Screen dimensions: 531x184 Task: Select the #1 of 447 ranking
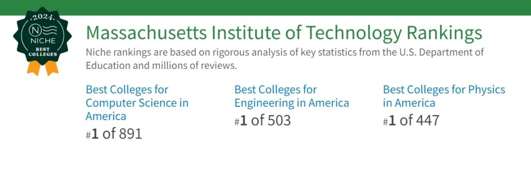point(411,121)
